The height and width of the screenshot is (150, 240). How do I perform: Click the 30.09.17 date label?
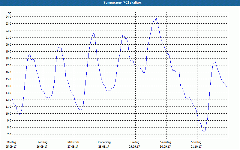(165, 147)
